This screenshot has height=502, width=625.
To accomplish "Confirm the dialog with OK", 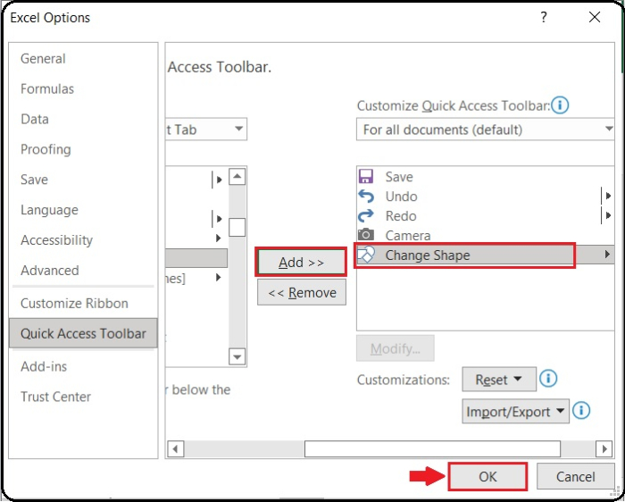I will coord(487,476).
